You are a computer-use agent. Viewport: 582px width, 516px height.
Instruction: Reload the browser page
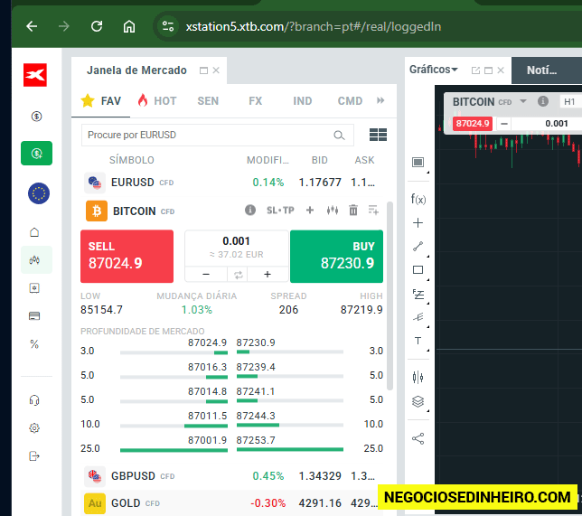click(97, 26)
